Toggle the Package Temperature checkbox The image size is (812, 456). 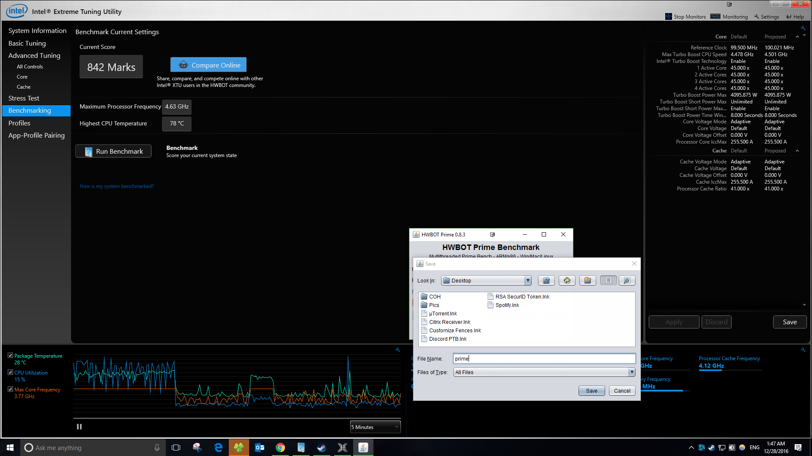click(10, 356)
